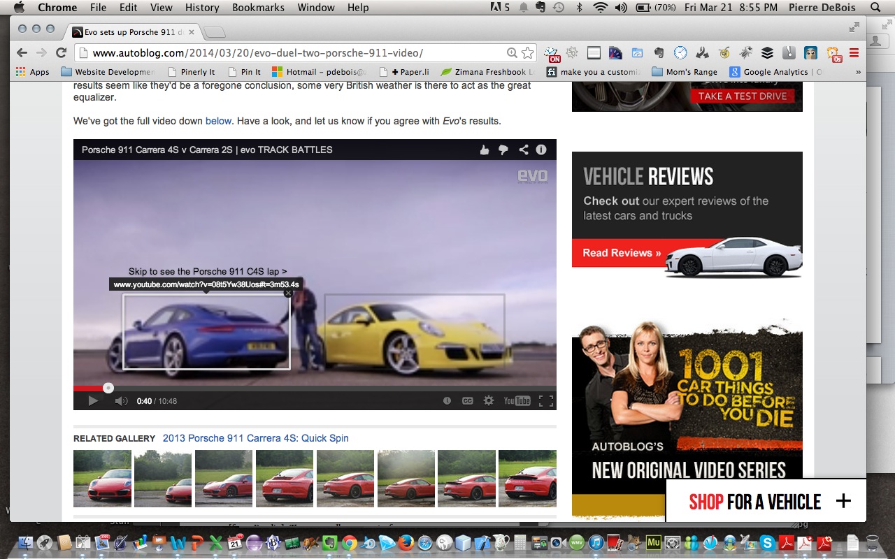Open the video share icon
This screenshot has height=559, width=895.
pos(523,150)
